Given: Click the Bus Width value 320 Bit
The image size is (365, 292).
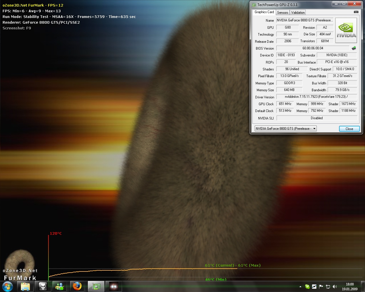Looking at the screenshot, I should (x=342, y=83).
